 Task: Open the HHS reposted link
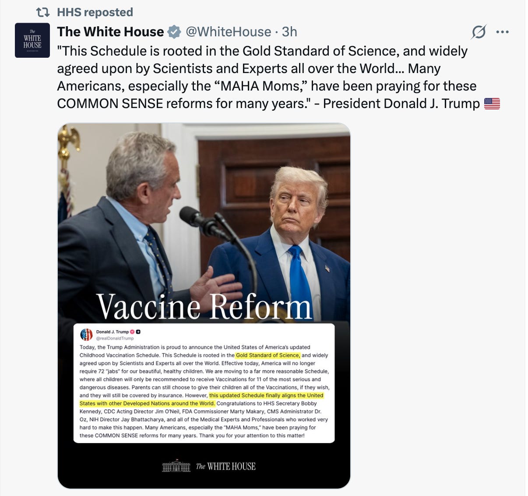coord(95,12)
